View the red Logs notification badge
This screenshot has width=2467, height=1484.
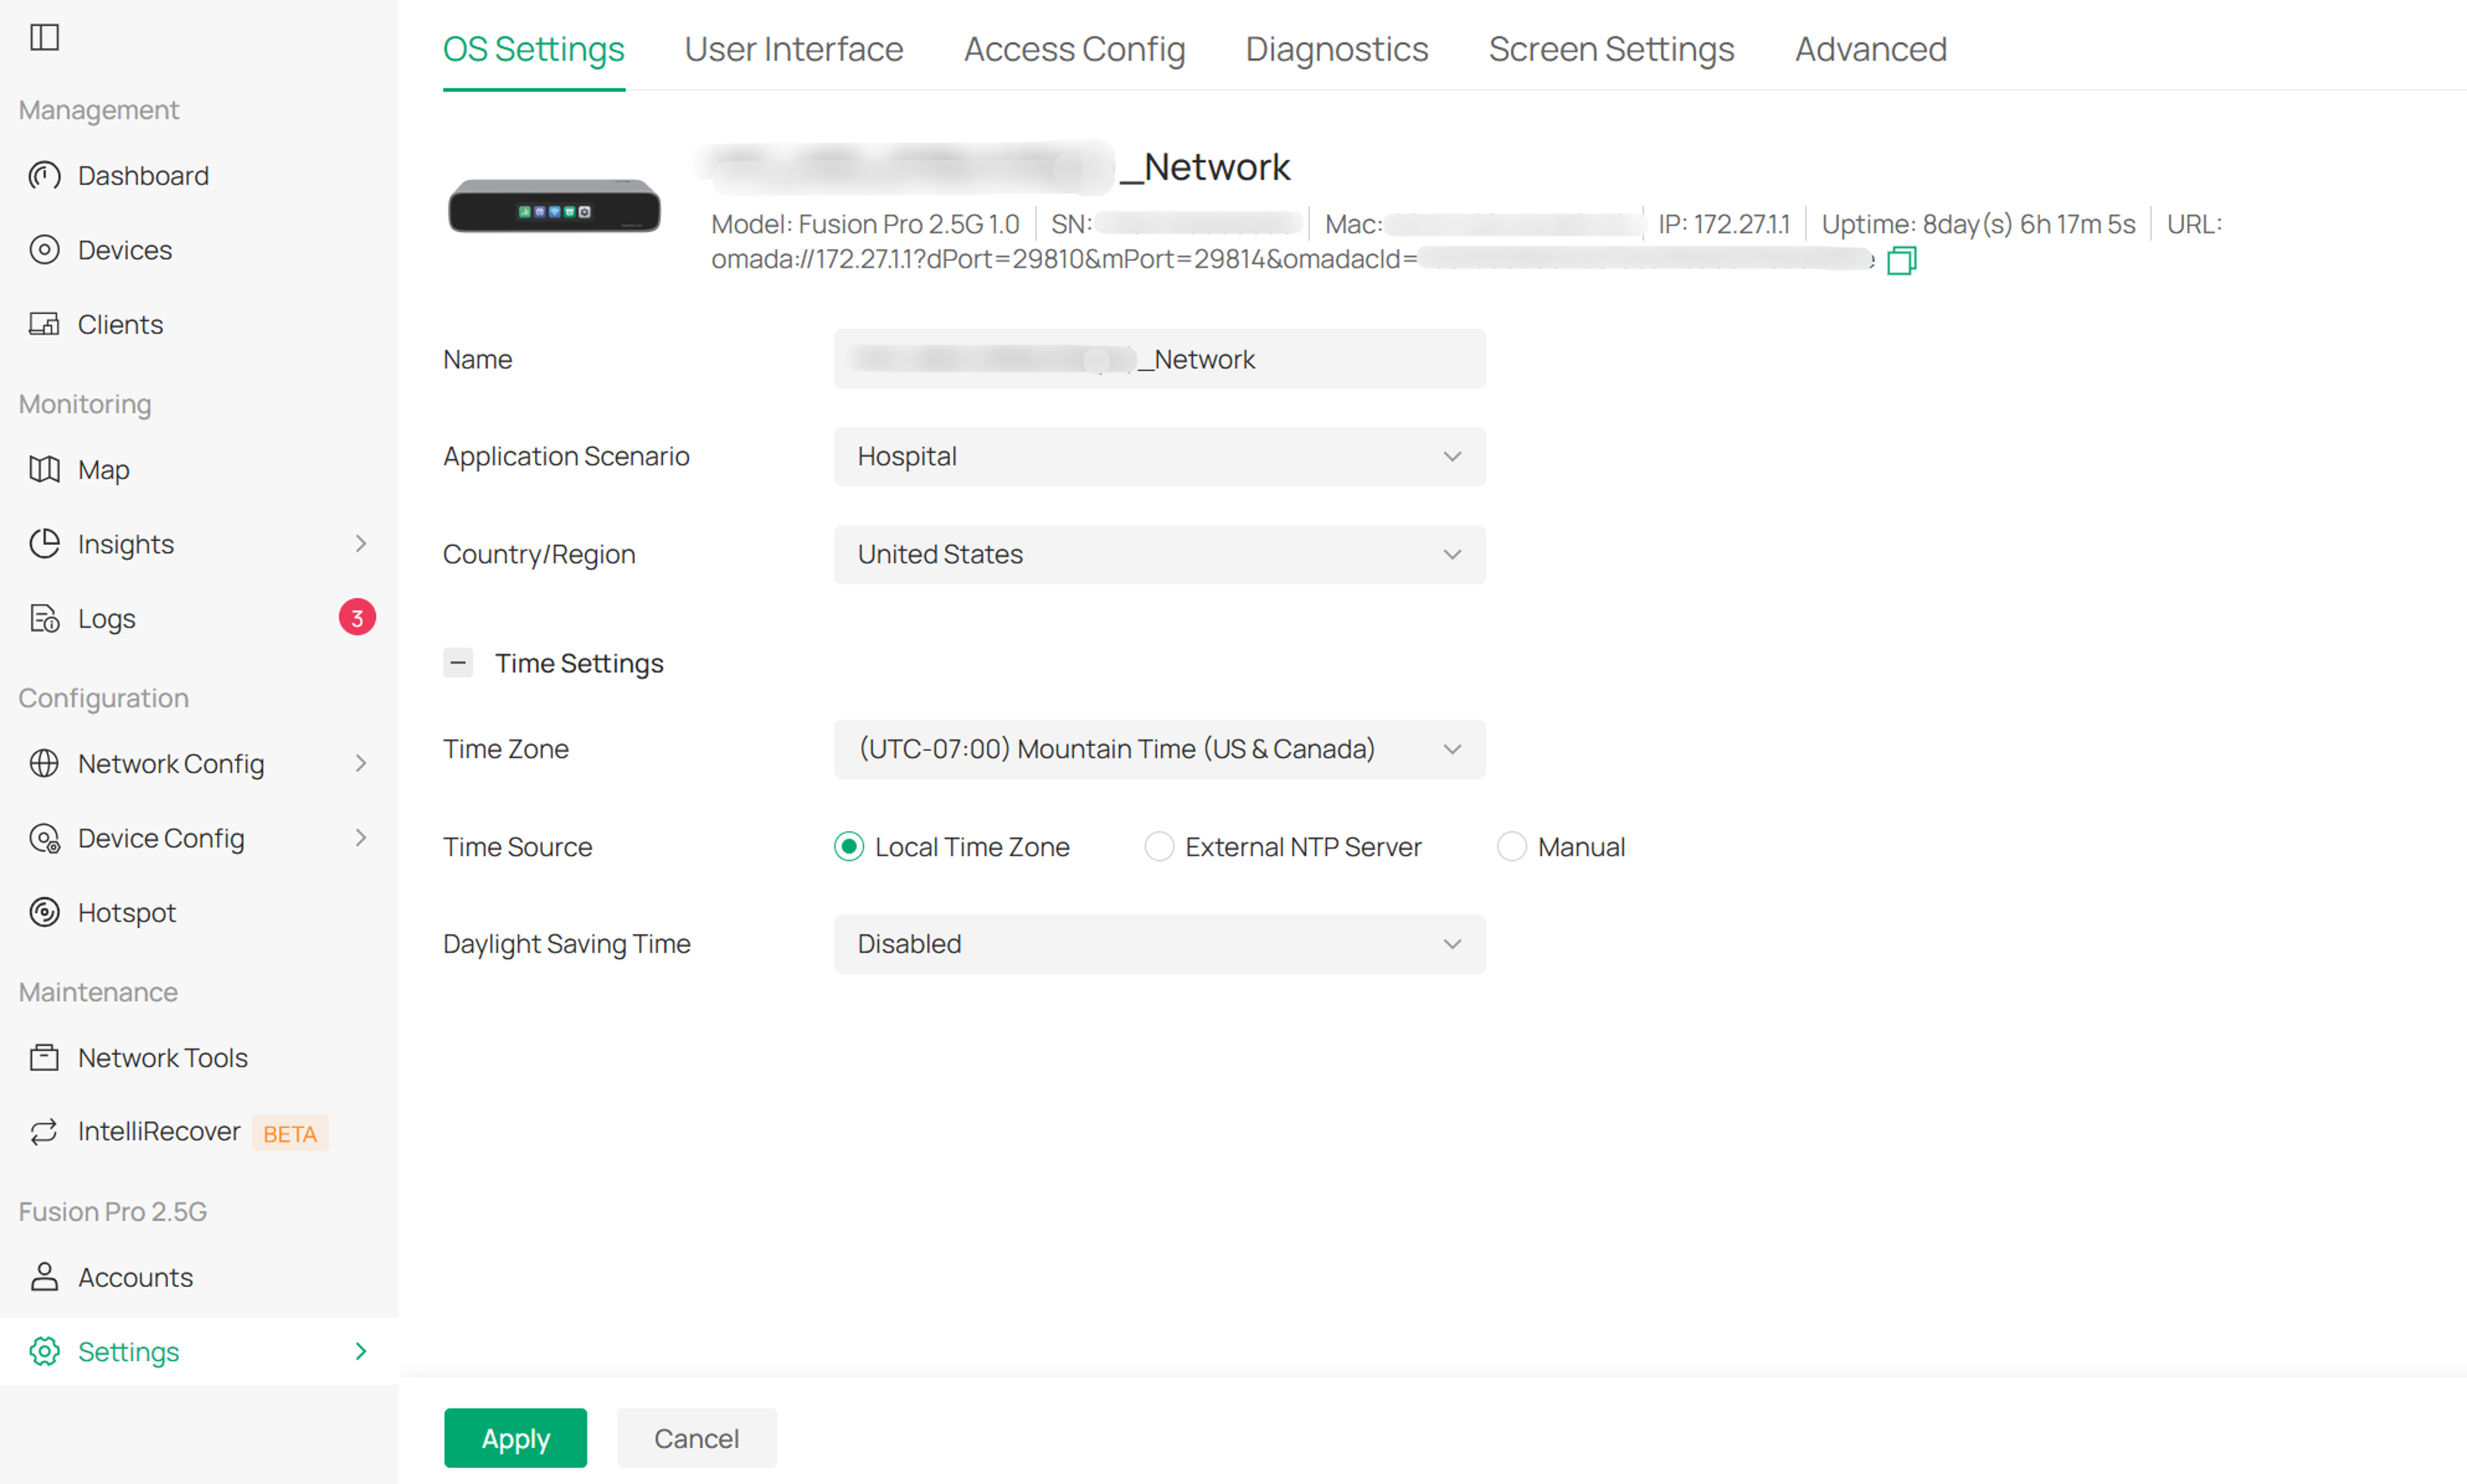[x=357, y=618]
